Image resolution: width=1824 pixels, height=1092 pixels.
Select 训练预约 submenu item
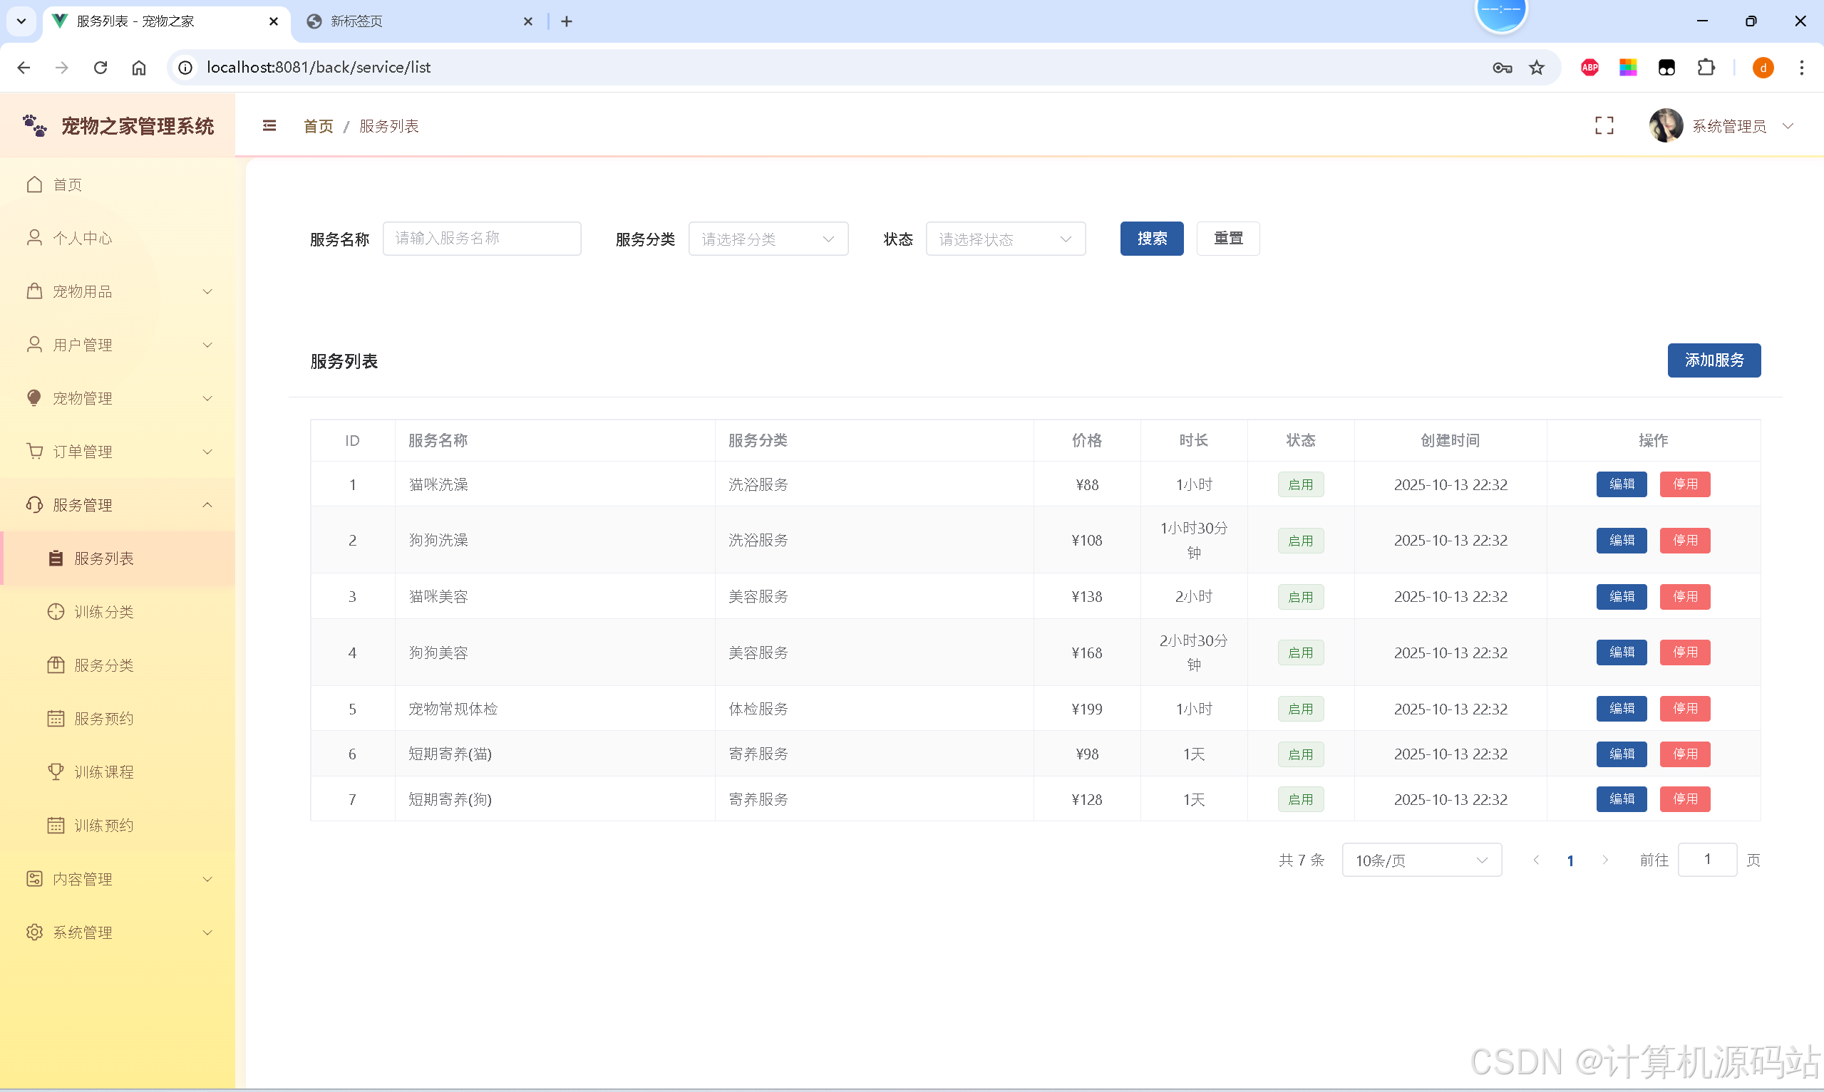coord(118,826)
